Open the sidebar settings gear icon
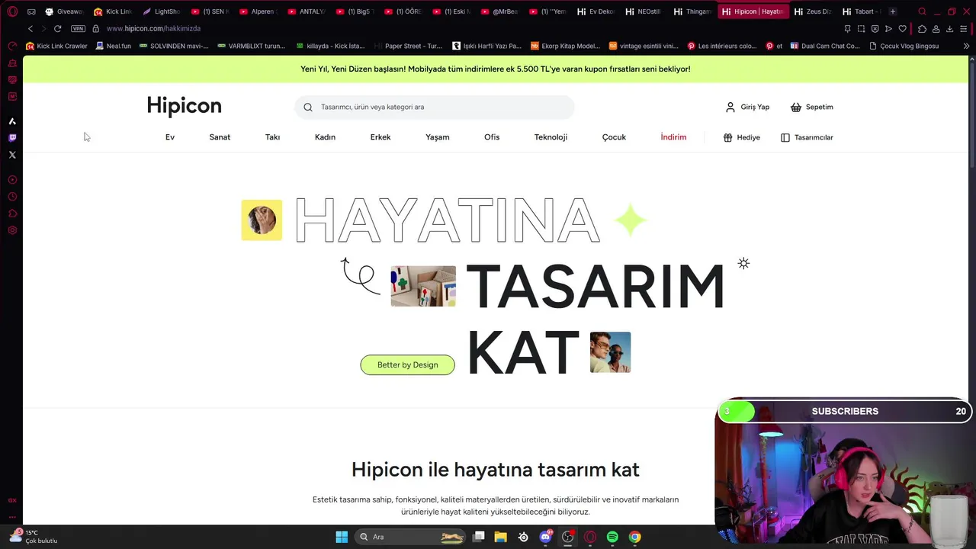Screen dimensions: 976x549 click(x=12, y=230)
